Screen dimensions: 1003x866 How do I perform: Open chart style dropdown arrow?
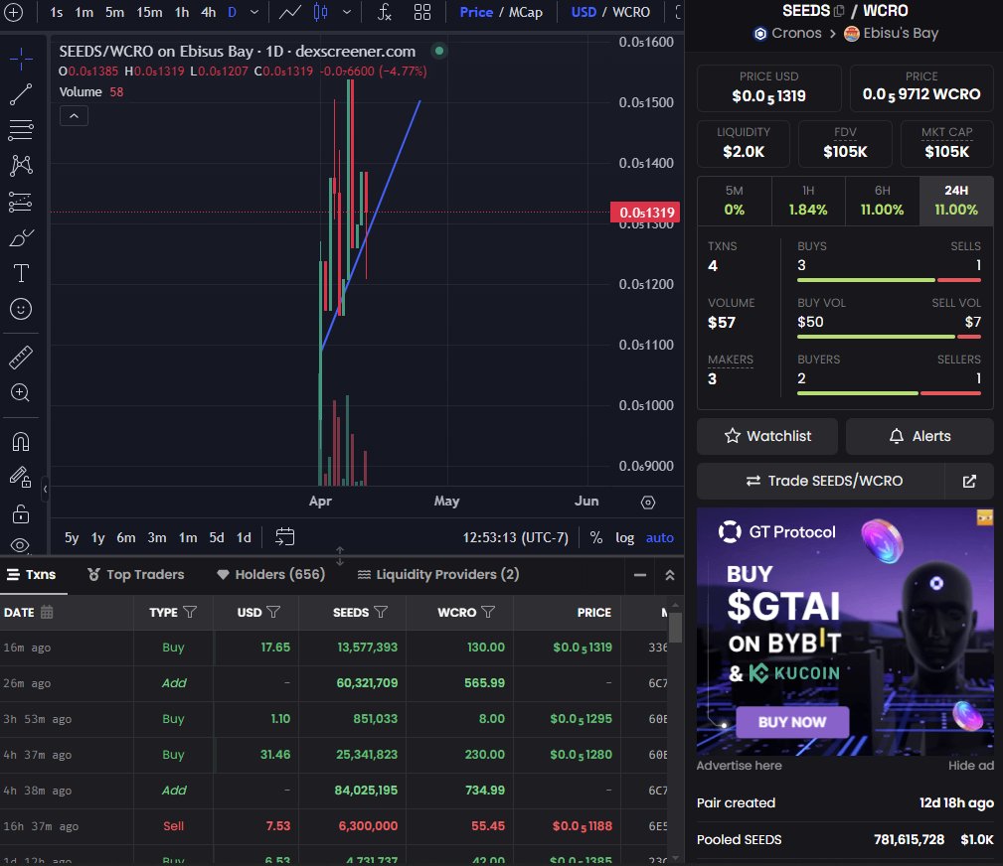tap(347, 12)
